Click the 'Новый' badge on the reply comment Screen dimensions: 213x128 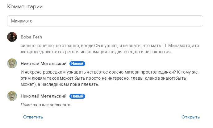tap(77, 64)
